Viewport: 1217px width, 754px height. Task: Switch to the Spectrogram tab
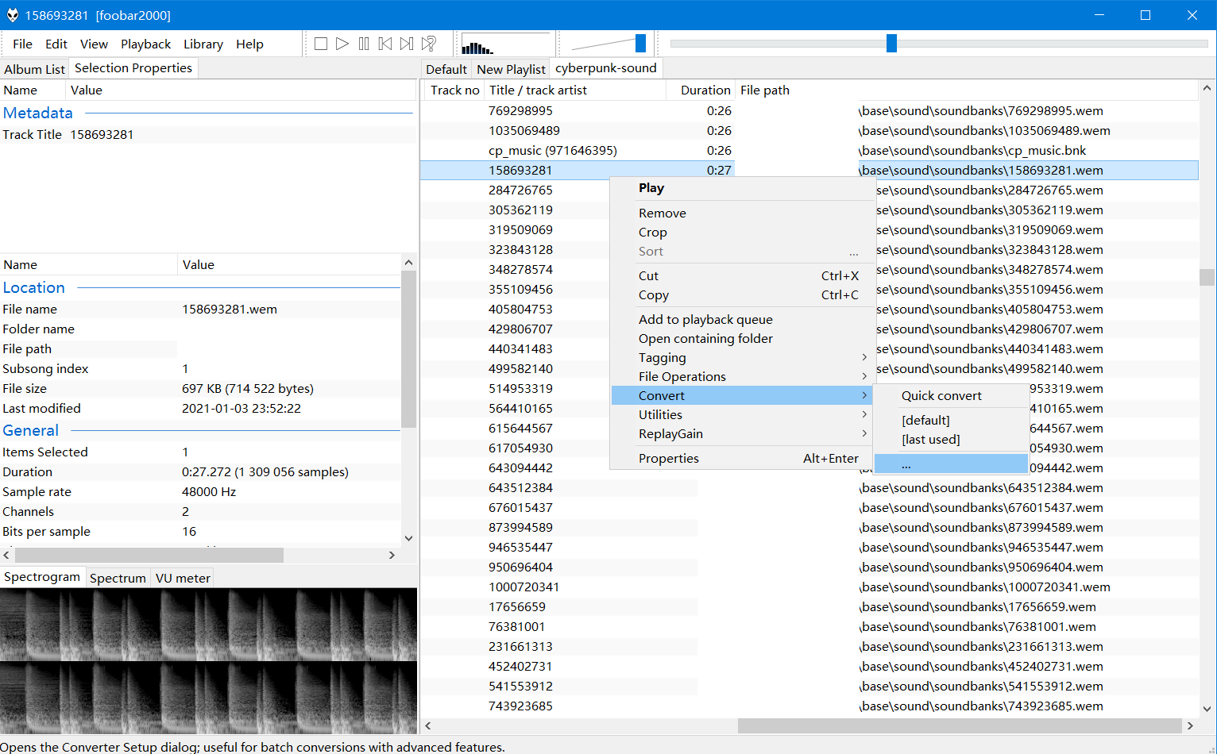[x=42, y=577]
